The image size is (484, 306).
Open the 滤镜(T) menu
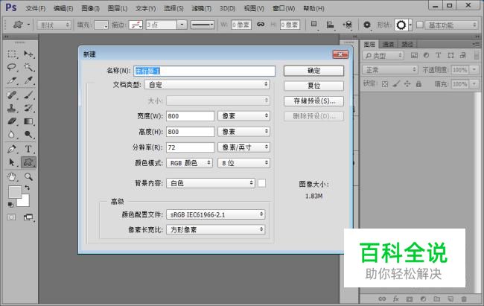coord(202,8)
